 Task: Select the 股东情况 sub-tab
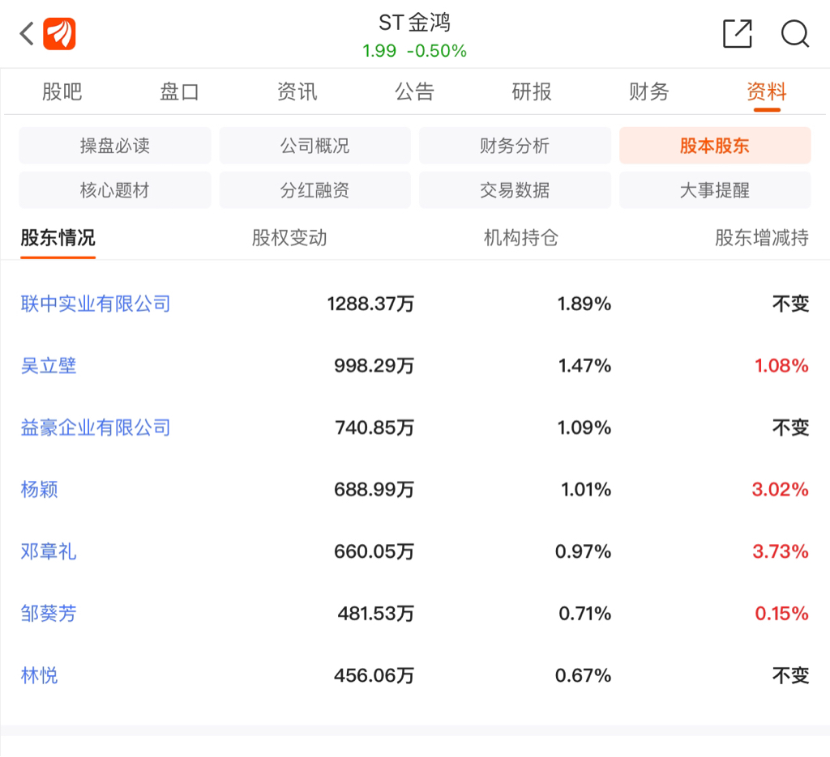pyautogui.click(x=58, y=238)
